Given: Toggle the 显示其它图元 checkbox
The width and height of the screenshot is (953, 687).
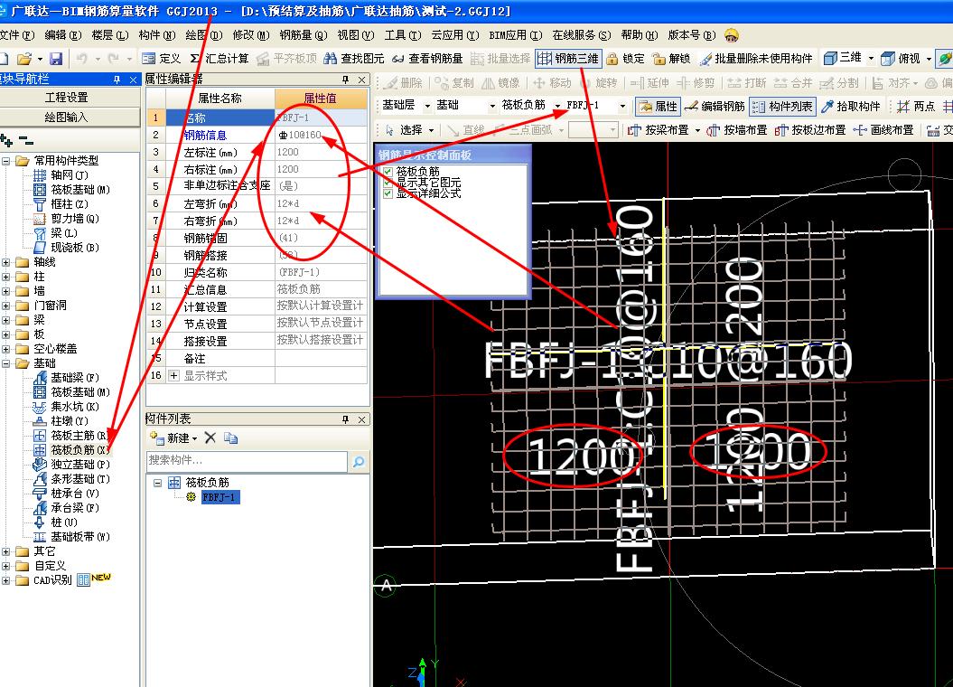Looking at the screenshot, I should 388,183.
